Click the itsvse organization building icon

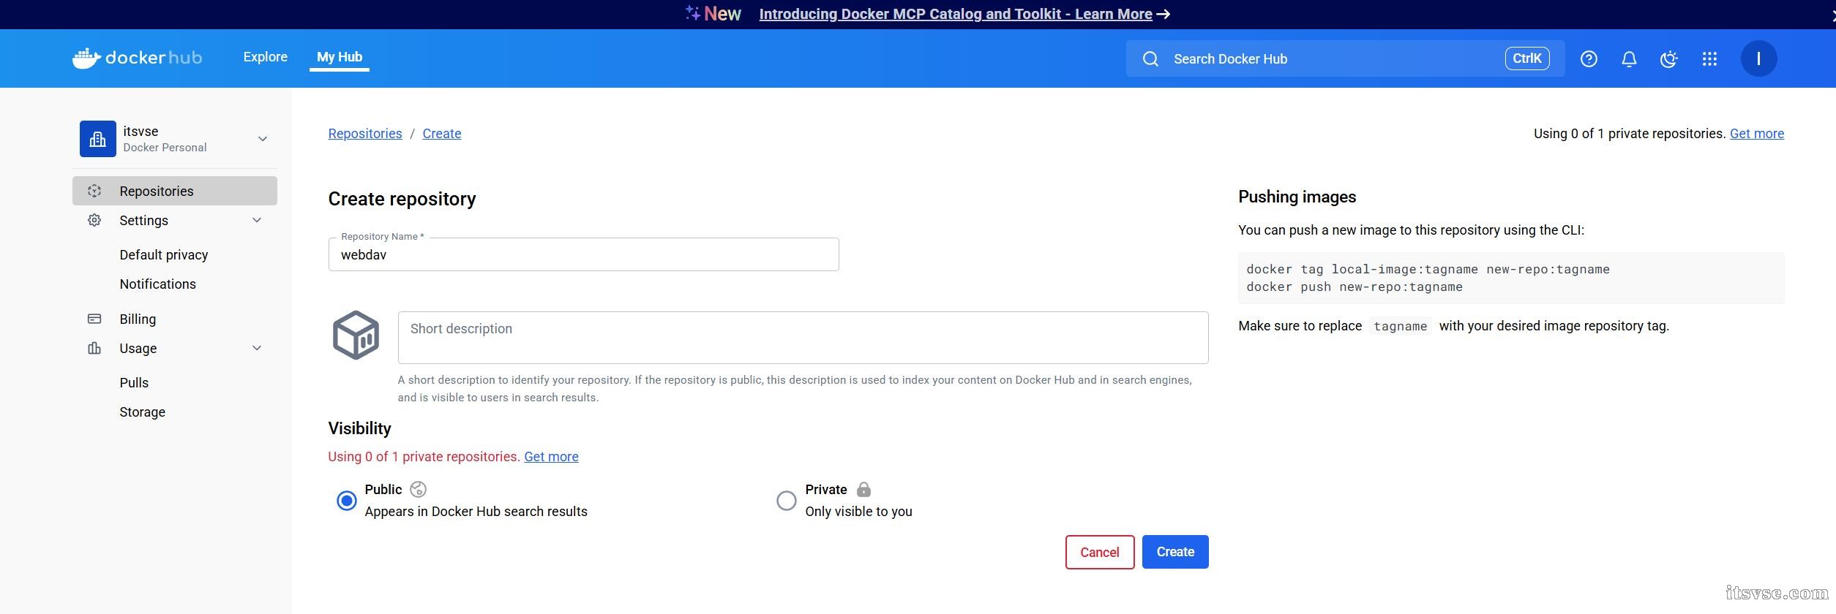point(97,139)
